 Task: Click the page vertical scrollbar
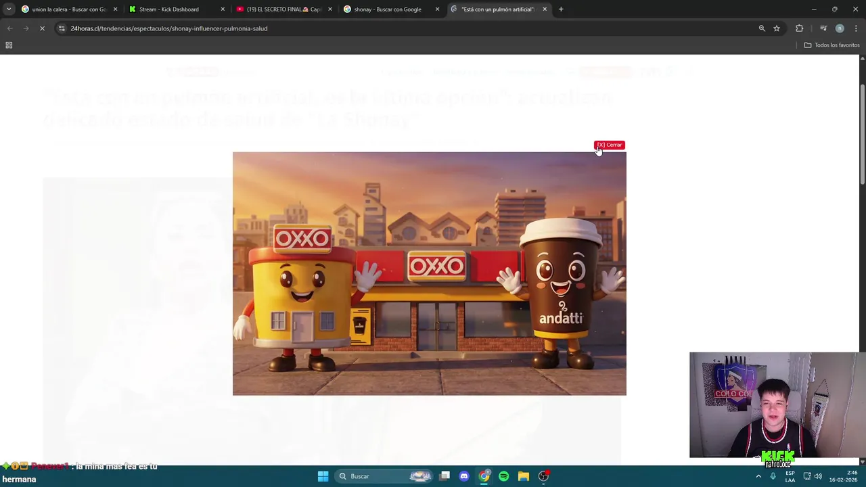[x=862, y=133]
